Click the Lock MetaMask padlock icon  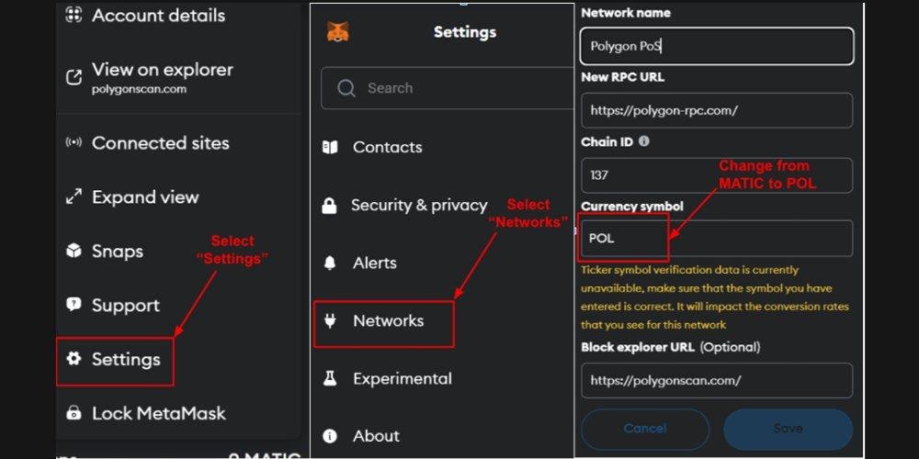click(74, 413)
